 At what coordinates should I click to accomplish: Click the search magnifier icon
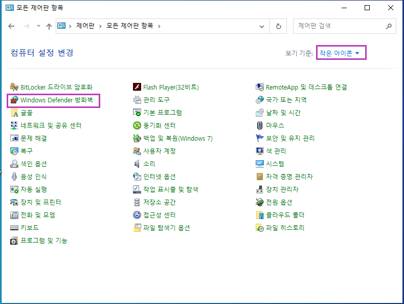pos(389,26)
